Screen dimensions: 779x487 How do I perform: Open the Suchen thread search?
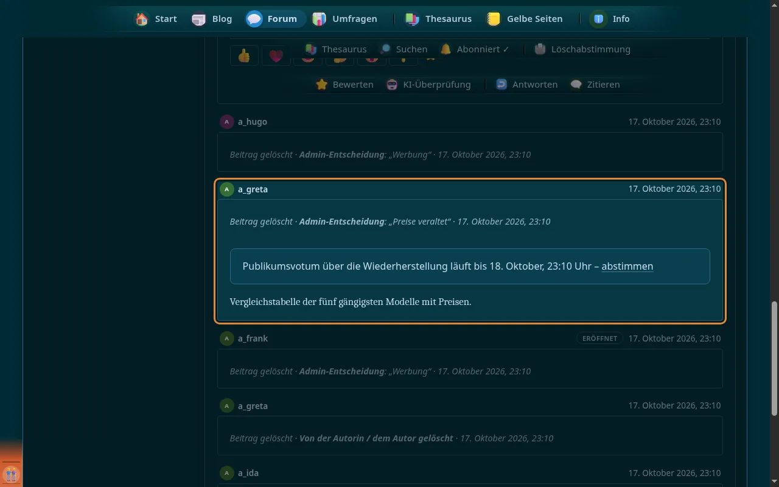403,49
